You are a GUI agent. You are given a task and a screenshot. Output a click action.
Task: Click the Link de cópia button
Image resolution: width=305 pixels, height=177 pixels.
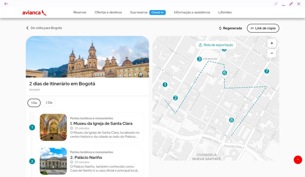click(x=263, y=28)
